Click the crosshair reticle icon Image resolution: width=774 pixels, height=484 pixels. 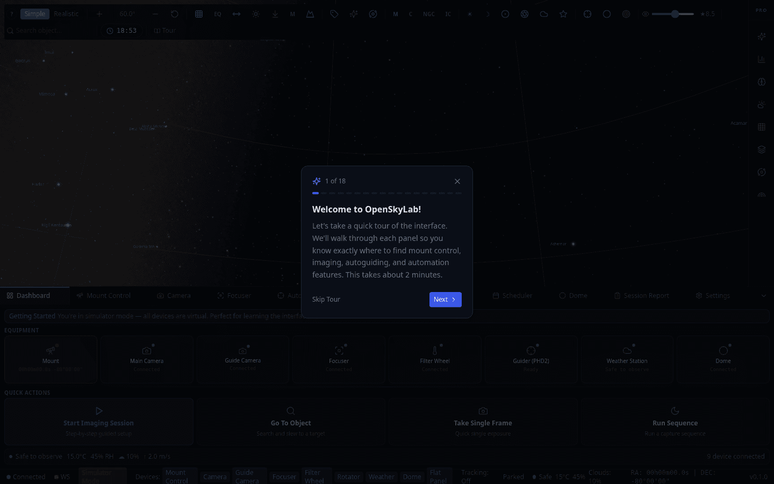[x=587, y=14]
